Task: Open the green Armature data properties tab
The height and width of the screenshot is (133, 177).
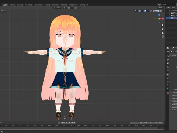Action: (167, 85)
